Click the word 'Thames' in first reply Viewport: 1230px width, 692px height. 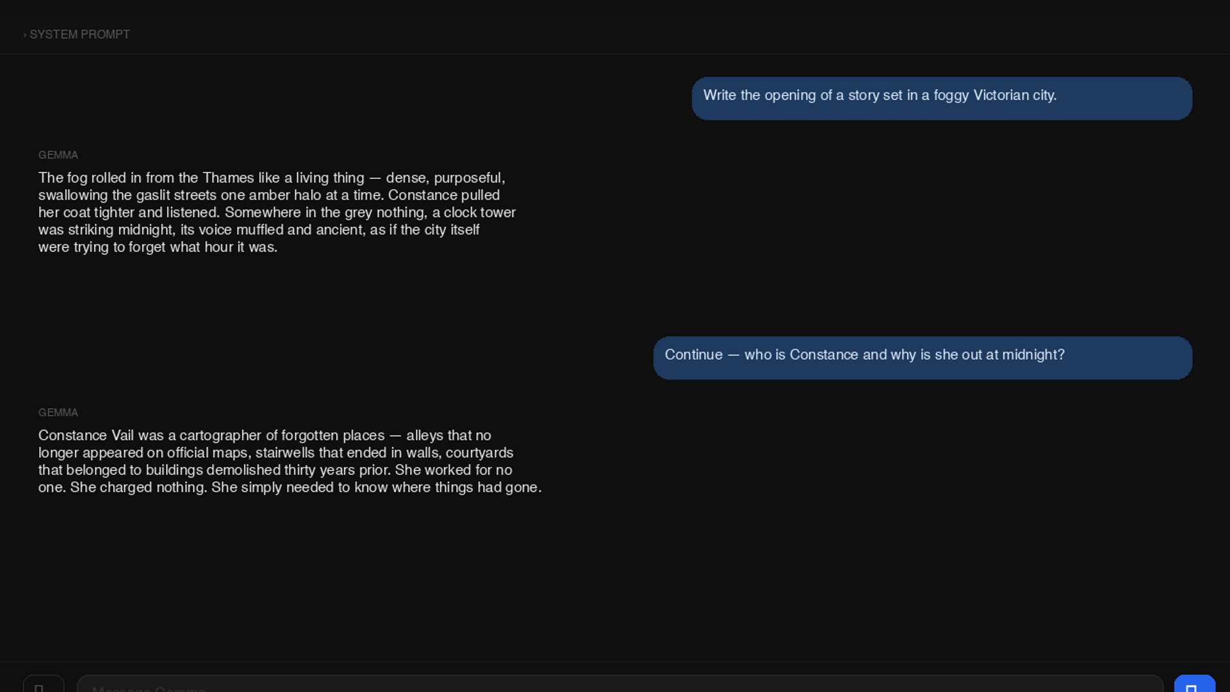228,178
